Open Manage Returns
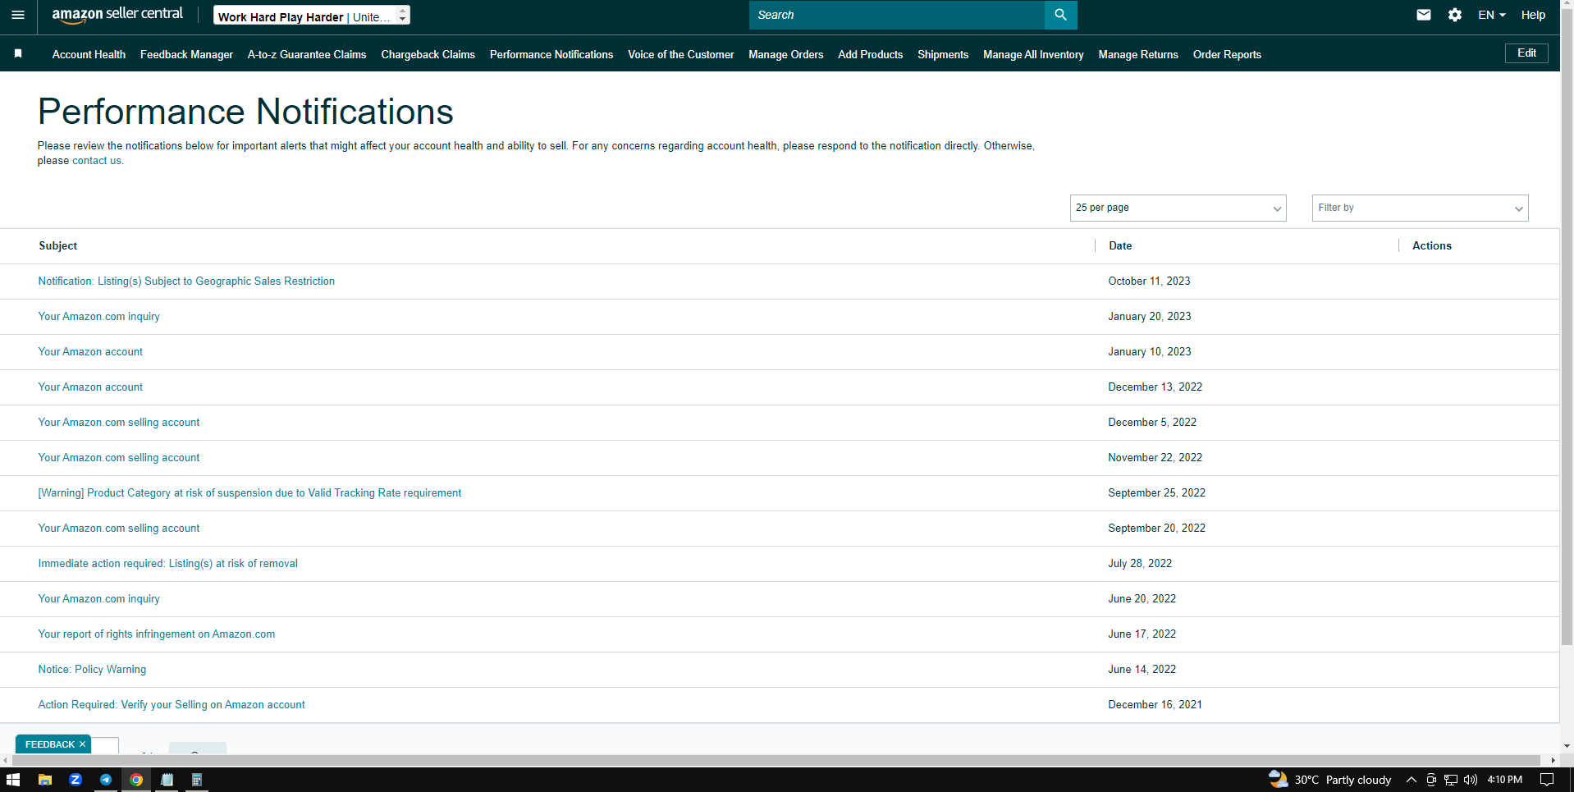The height and width of the screenshot is (792, 1574). pyautogui.click(x=1138, y=54)
